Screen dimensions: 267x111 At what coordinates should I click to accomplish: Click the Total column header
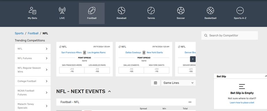185,109
